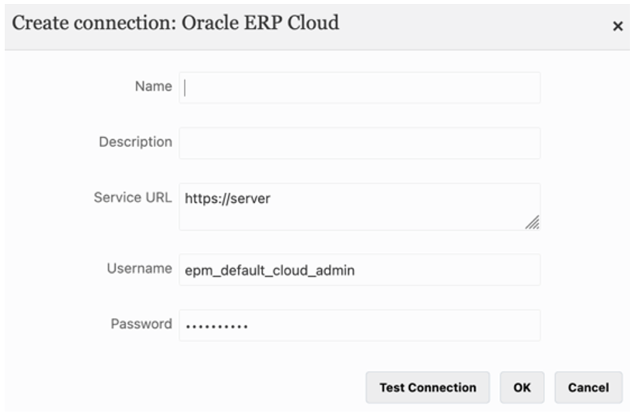The image size is (636, 420).
Task: Confirm the connection with OK
Action: pyautogui.click(x=522, y=387)
